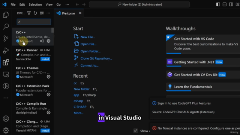Show more recent items via More...
This screenshot has height=135, width=240.
[78, 113]
